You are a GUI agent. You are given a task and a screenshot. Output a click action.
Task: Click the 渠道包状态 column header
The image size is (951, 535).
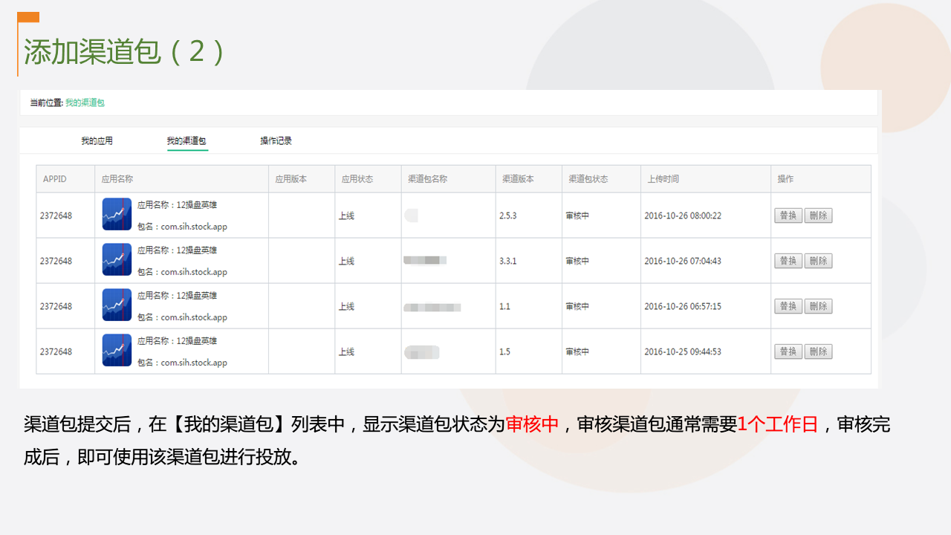tap(588, 179)
